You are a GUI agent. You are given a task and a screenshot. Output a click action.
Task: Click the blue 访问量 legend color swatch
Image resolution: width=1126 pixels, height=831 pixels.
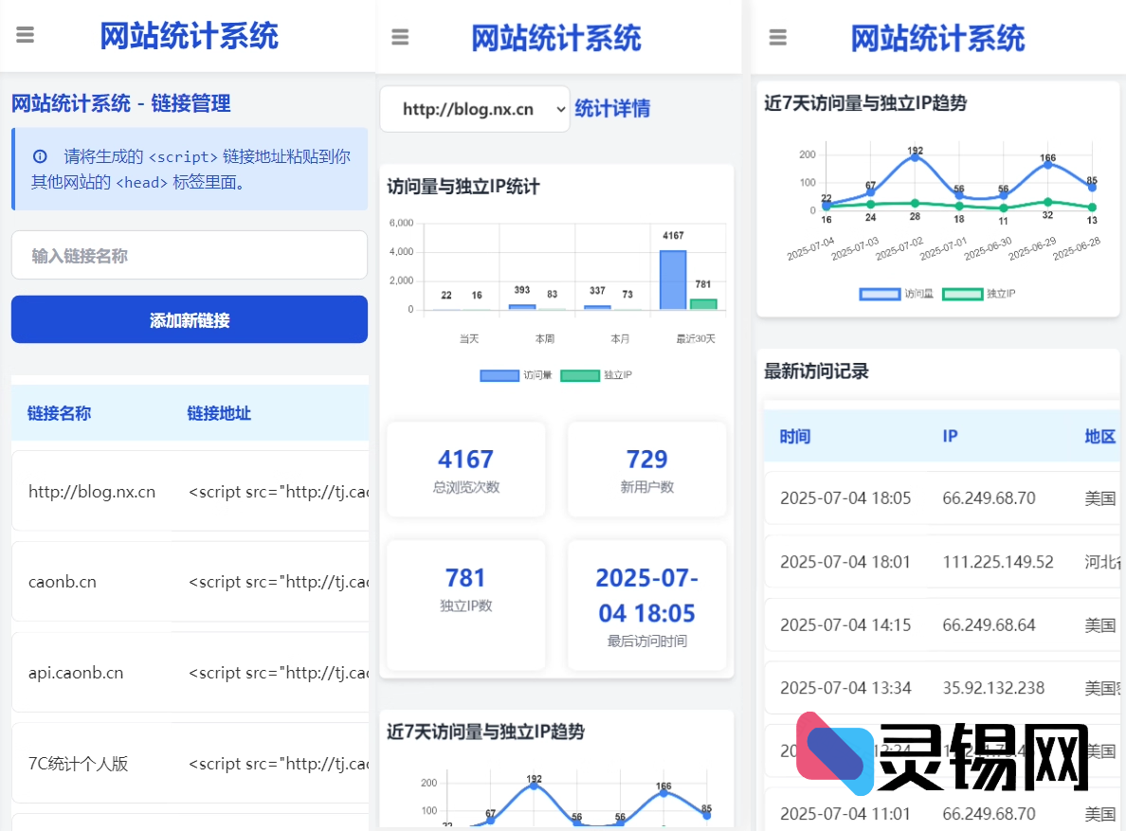tap(499, 375)
